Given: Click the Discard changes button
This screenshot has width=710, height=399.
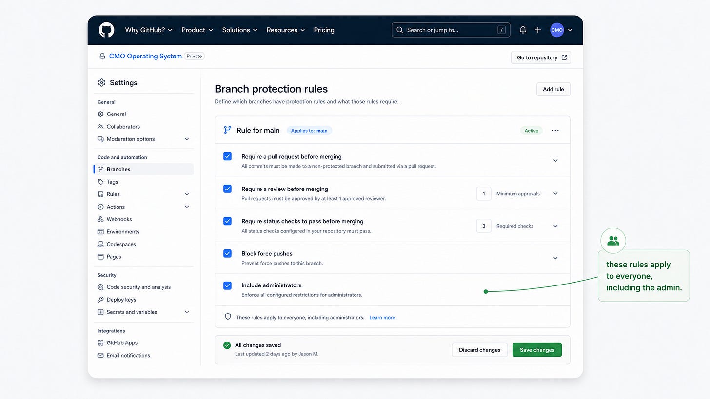Looking at the screenshot, I should pos(480,350).
